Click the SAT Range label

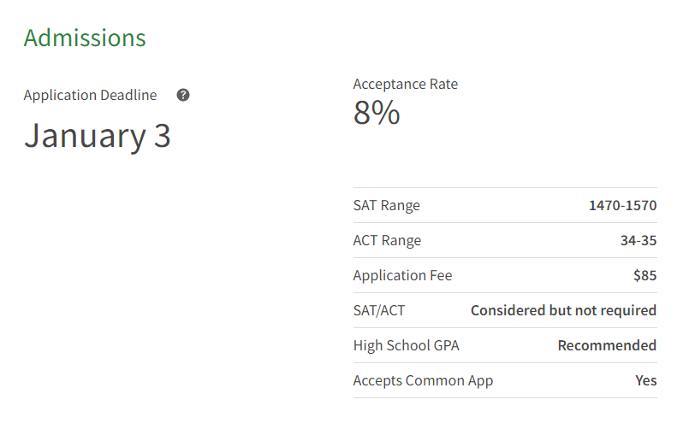386,205
